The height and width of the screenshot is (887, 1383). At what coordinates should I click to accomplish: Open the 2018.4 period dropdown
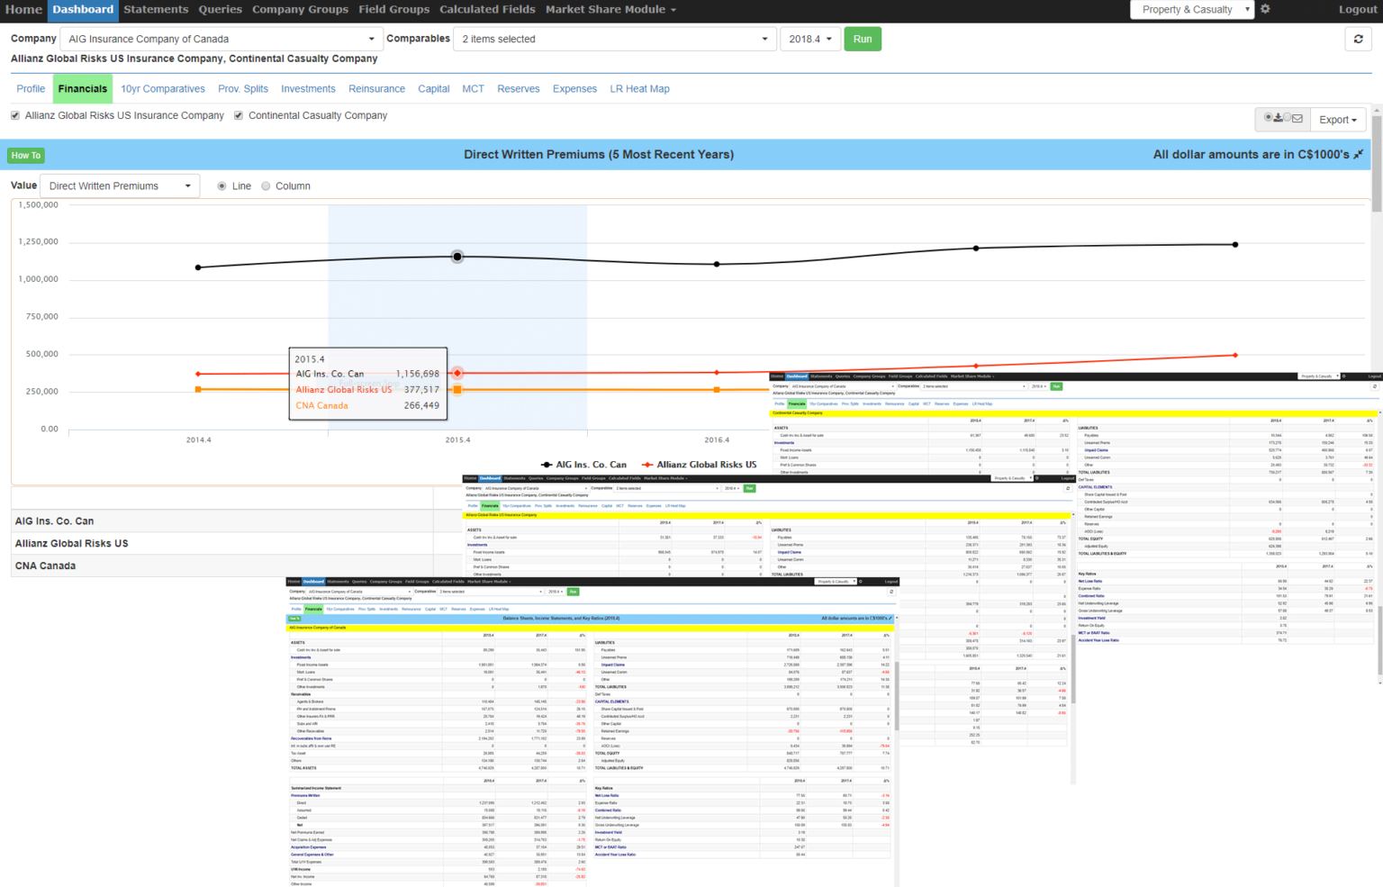810,39
